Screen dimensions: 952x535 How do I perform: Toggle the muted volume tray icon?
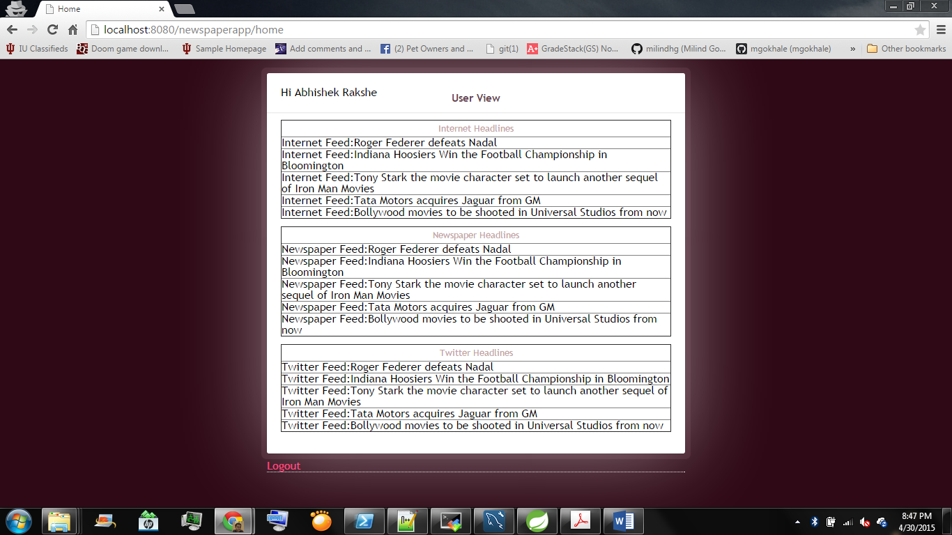point(865,522)
